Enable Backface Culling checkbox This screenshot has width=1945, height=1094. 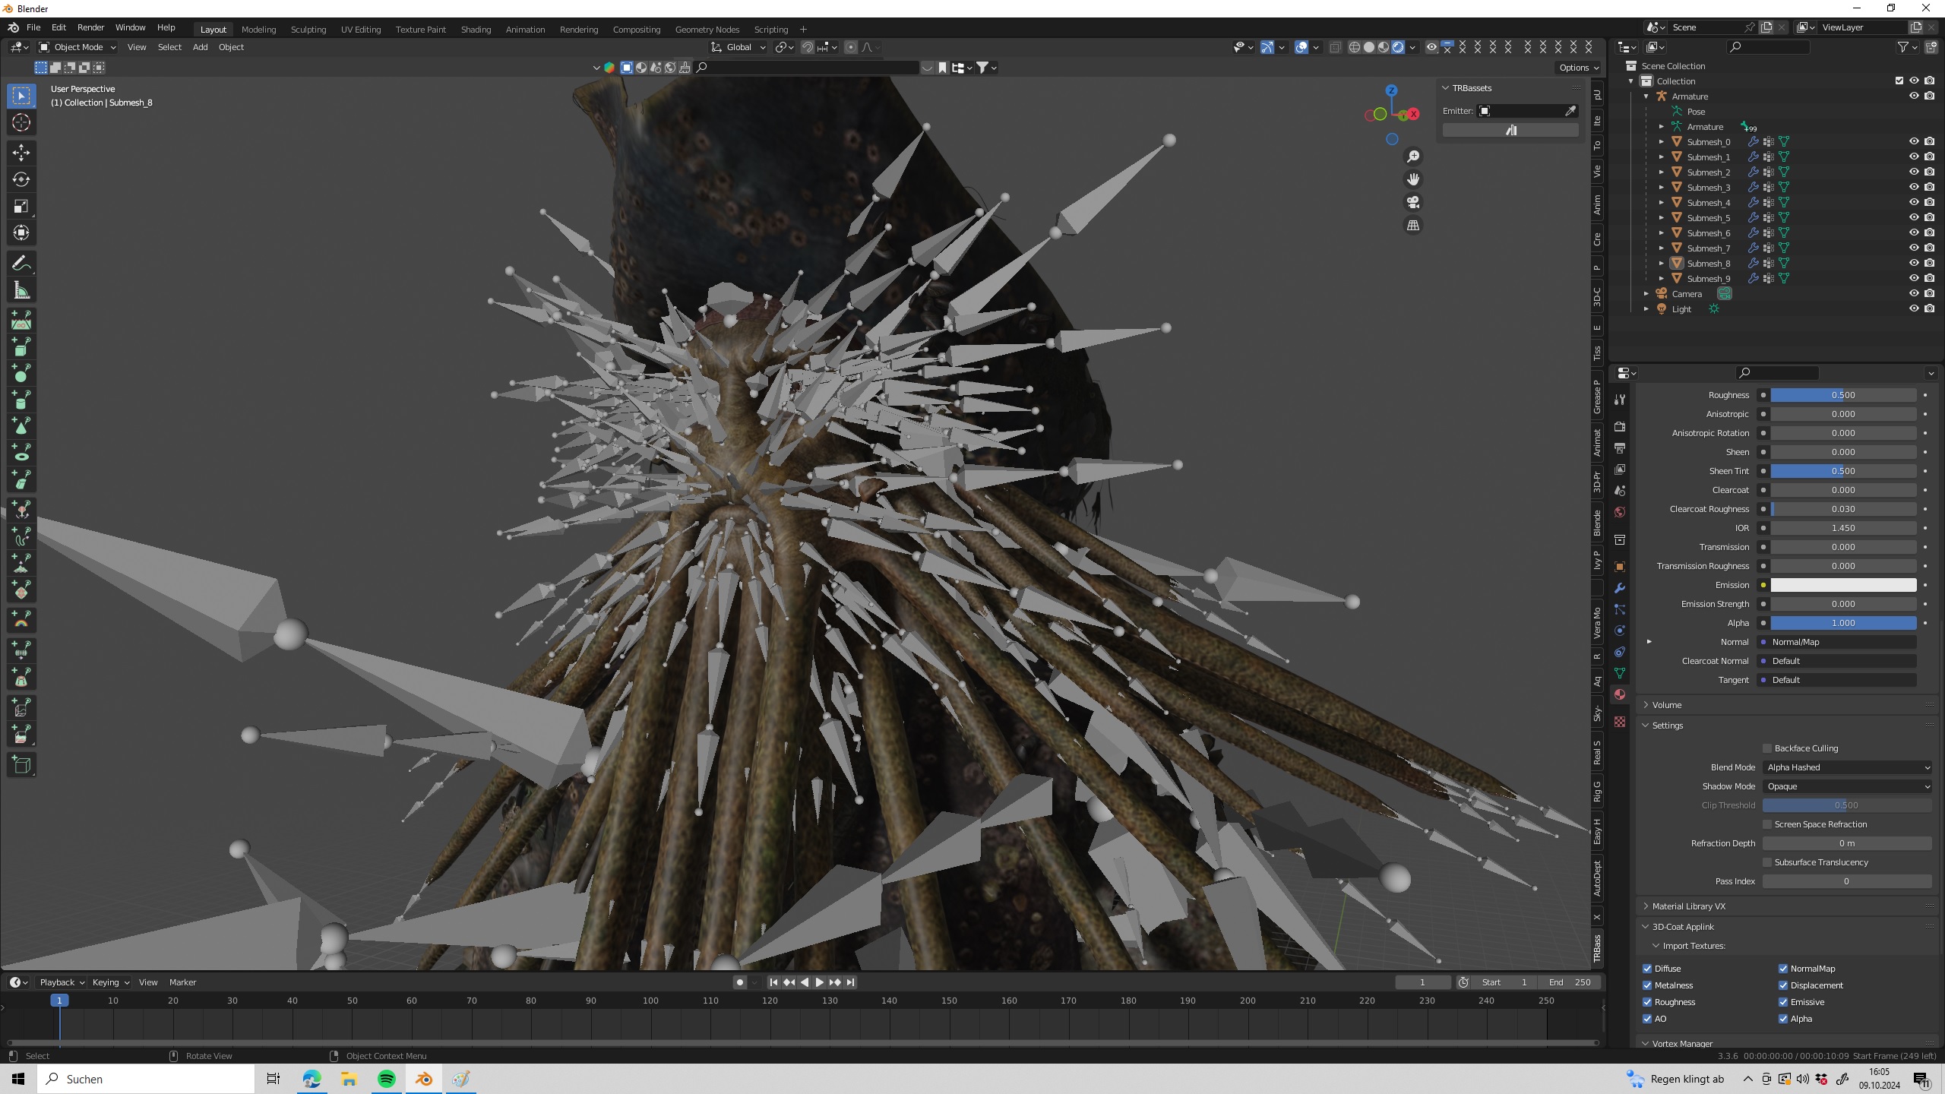coord(1767,748)
